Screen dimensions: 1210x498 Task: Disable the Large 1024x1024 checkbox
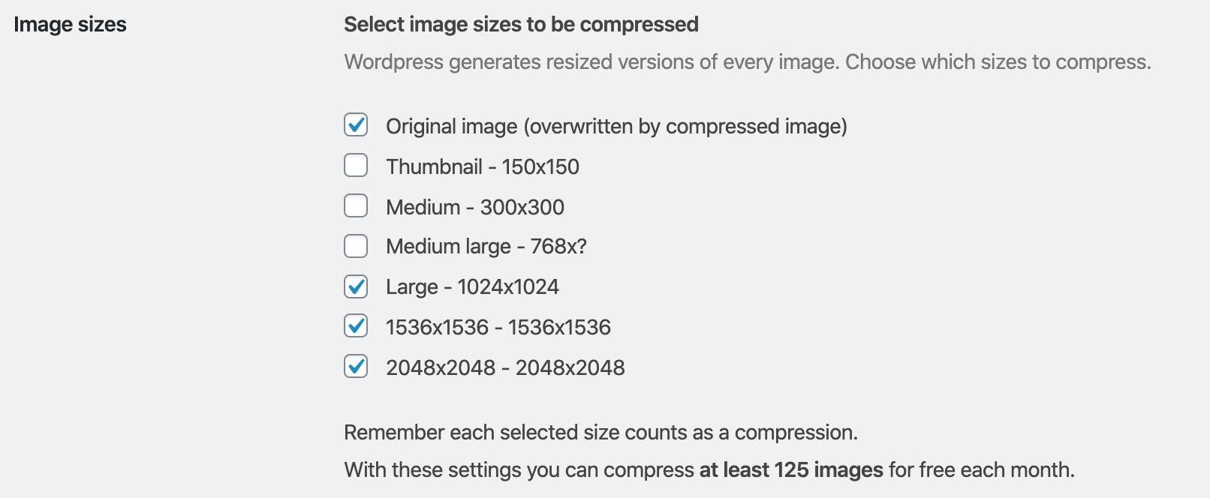[356, 286]
